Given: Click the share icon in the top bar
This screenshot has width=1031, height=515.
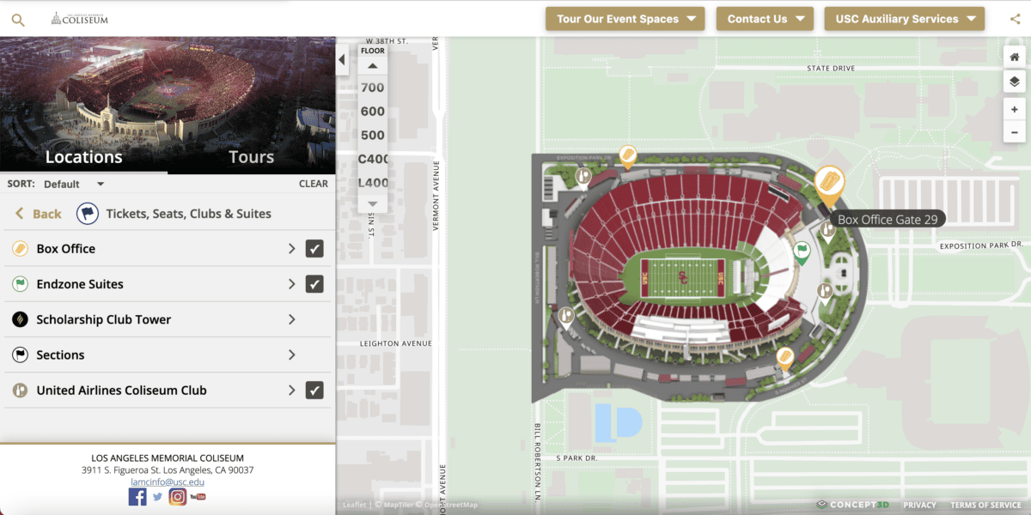Looking at the screenshot, I should [x=1015, y=18].
